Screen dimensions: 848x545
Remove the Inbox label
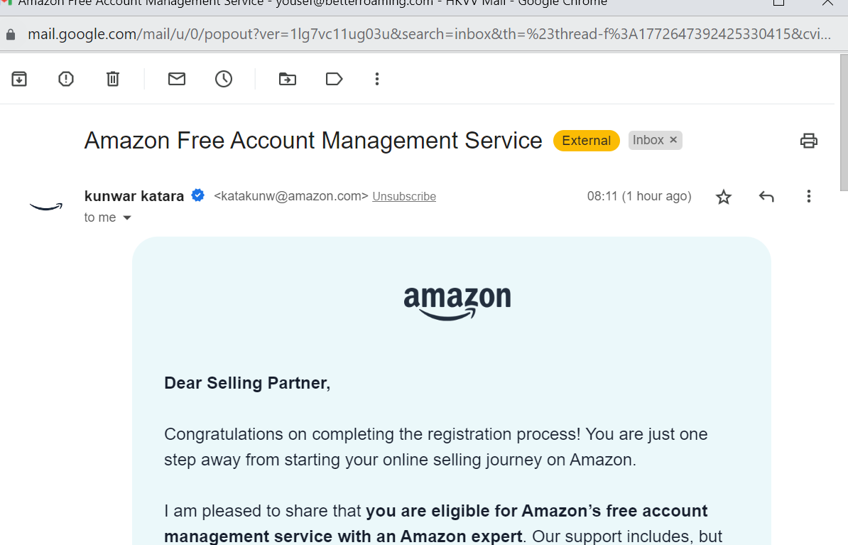click(673, 141)
